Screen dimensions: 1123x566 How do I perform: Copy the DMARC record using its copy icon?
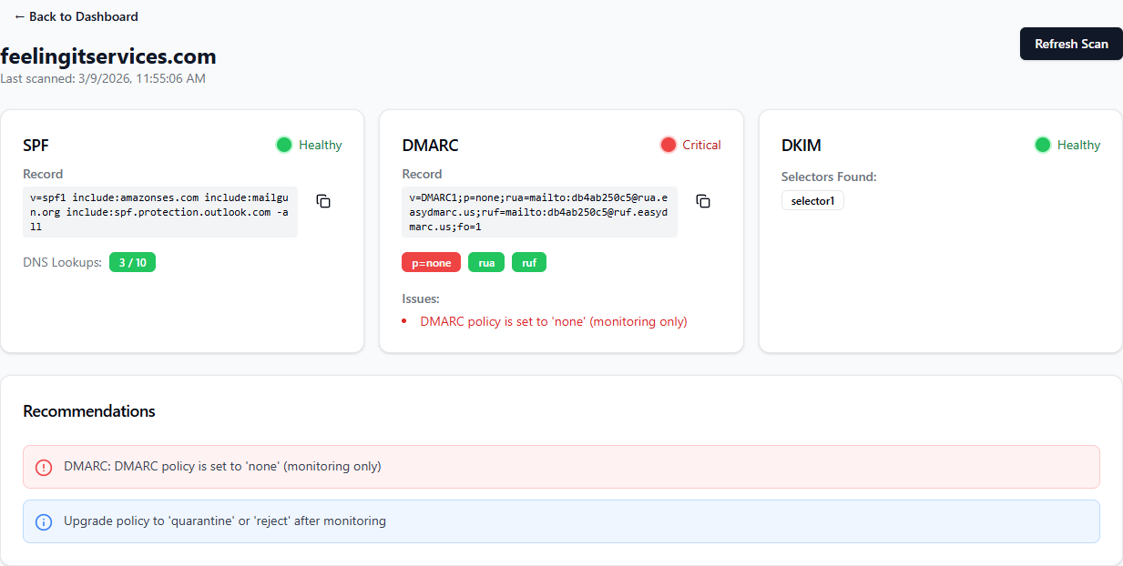coord(703,201)
